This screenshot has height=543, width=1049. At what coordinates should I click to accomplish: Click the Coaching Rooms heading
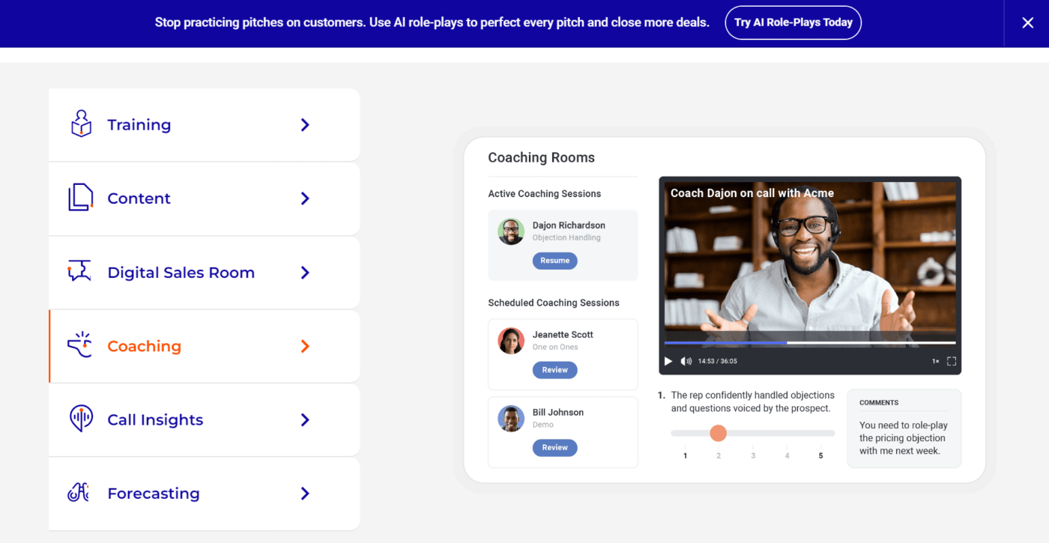click(x=541, y=158)
